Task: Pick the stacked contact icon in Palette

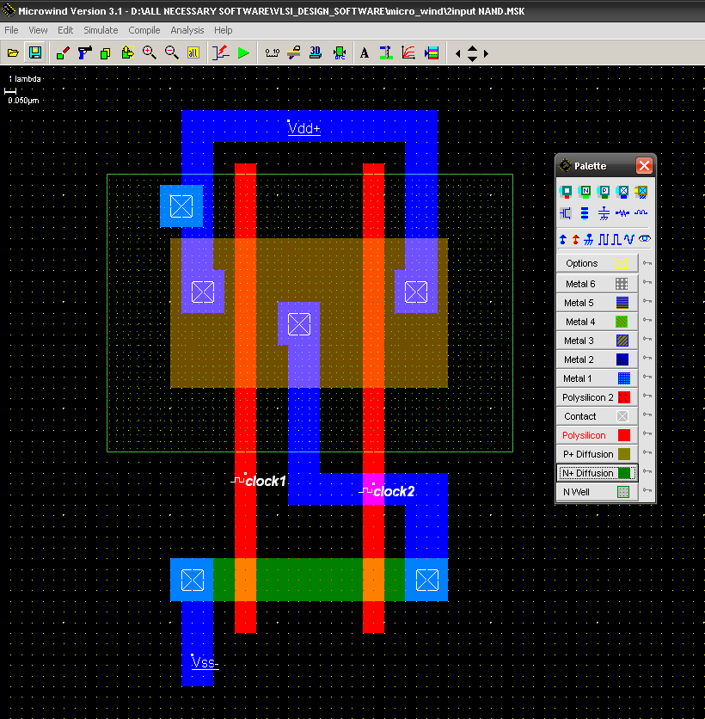Action: tap(641, 192)
